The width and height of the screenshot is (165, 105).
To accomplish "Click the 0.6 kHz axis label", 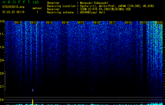I will 2,100.
